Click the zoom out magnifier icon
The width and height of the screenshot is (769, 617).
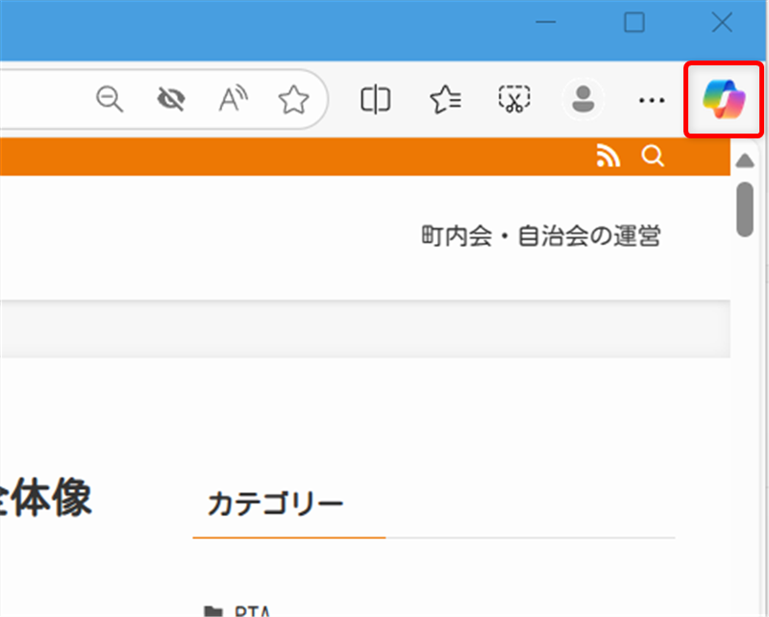point(109,99)
